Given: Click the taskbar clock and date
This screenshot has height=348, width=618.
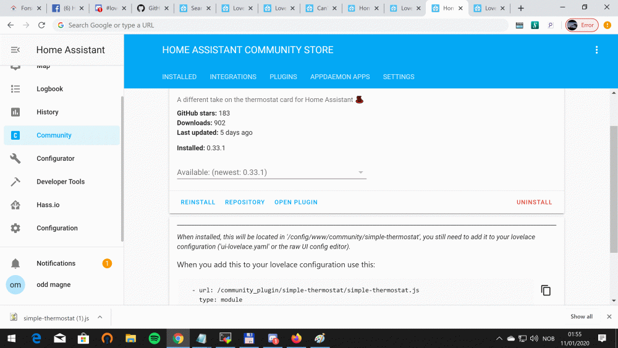Looking at the screenshot, I should point(575,339).
